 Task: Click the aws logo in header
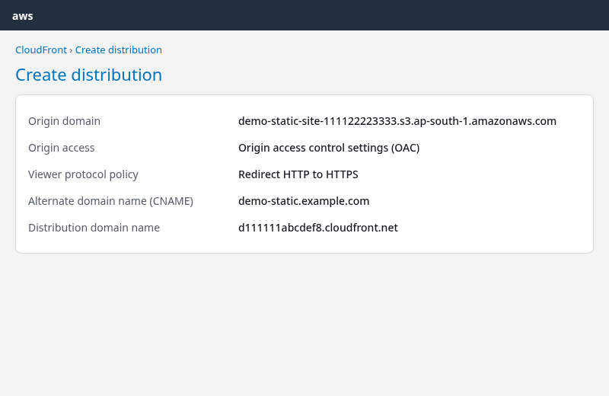click(x=23, y=16)
